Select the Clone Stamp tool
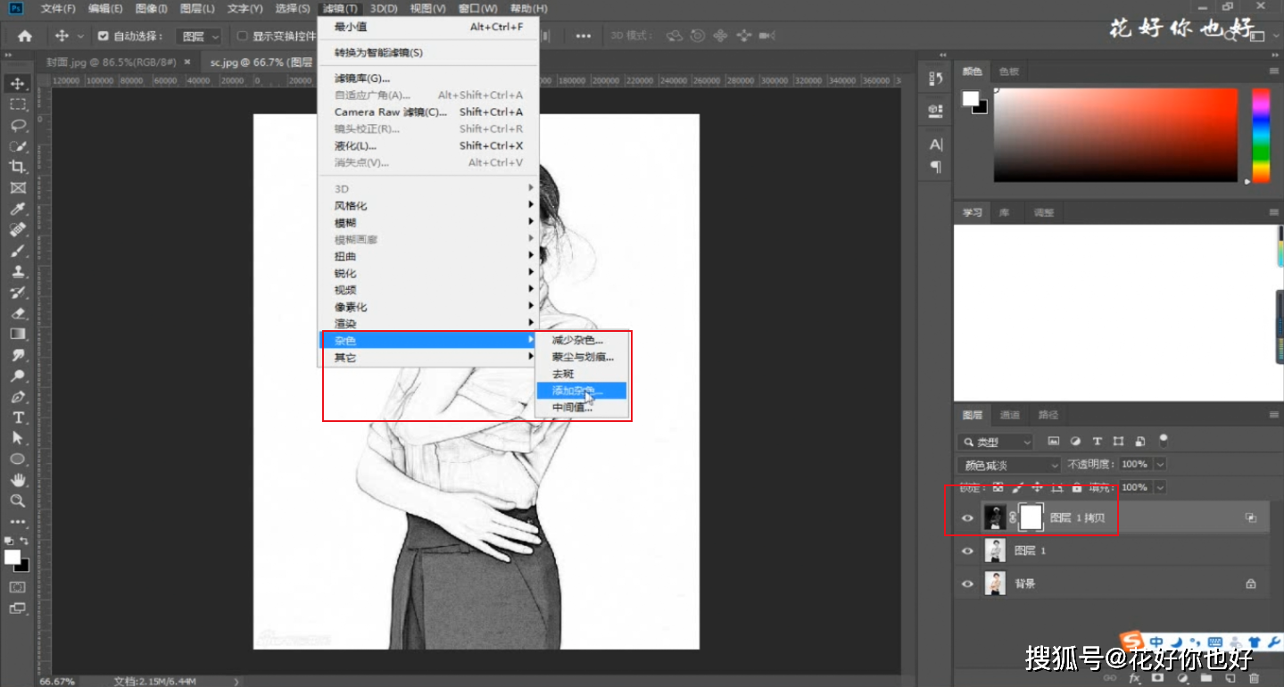 click(x=18, y=272)
